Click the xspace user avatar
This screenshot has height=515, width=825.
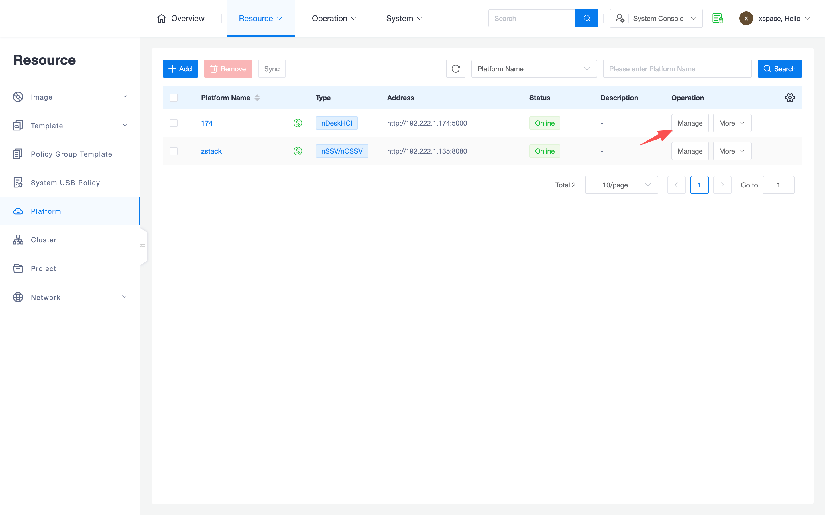[746, 18]
